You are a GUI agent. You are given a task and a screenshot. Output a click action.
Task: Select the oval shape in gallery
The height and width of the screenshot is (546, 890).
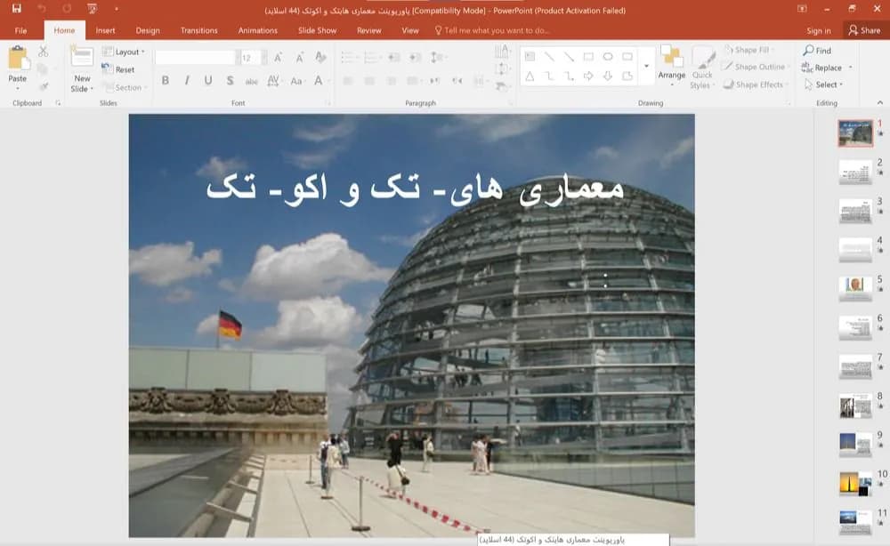coord(608,57)
